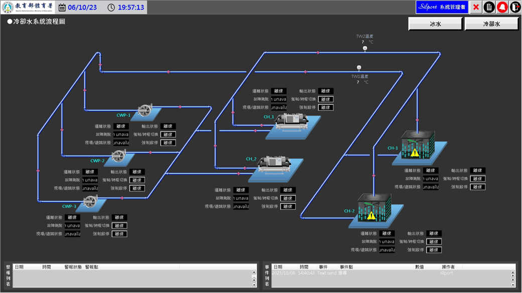
Task: Toggle CH_1 強制啟停 switch
Action: point(326,108)
